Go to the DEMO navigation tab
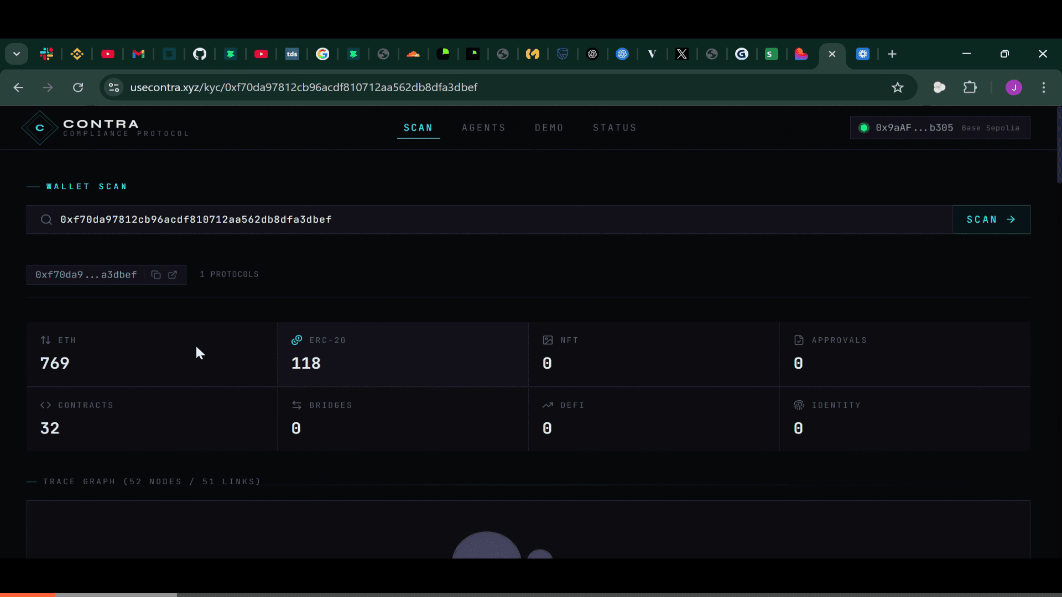Viewport: 1062px width, 597px height. [549, 128]
